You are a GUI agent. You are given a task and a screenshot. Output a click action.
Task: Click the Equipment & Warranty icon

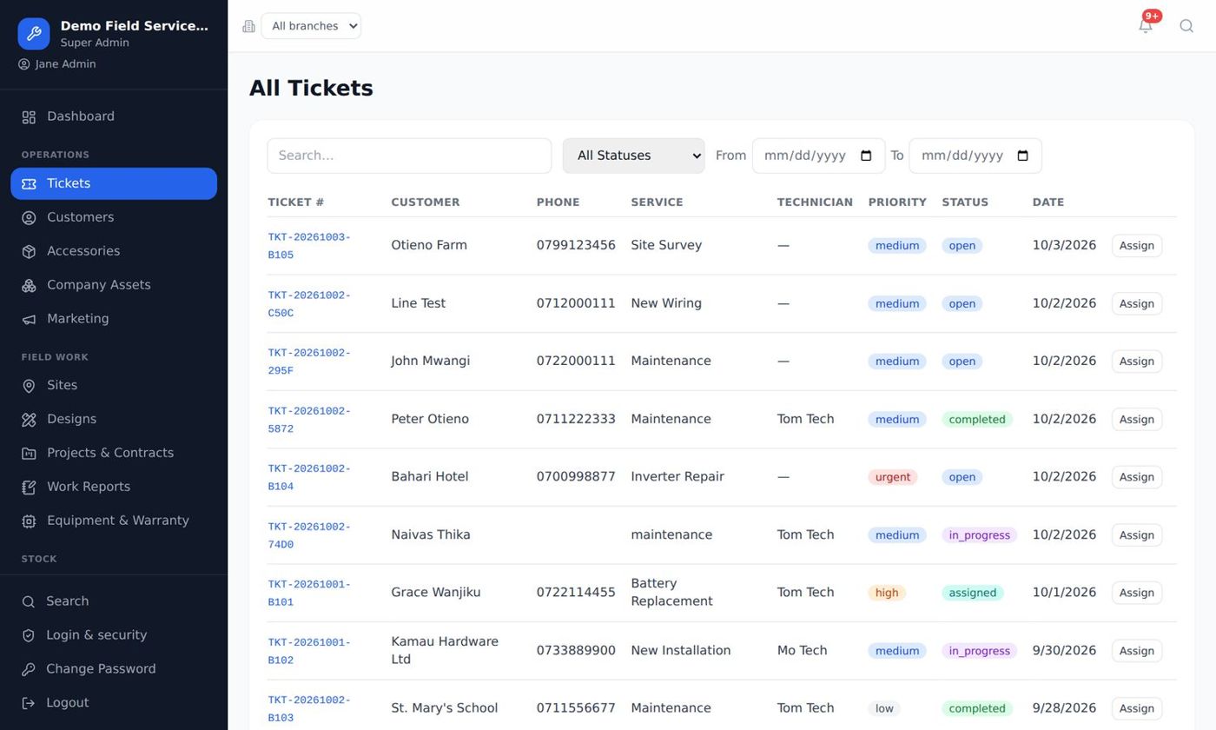coord(29,521)
